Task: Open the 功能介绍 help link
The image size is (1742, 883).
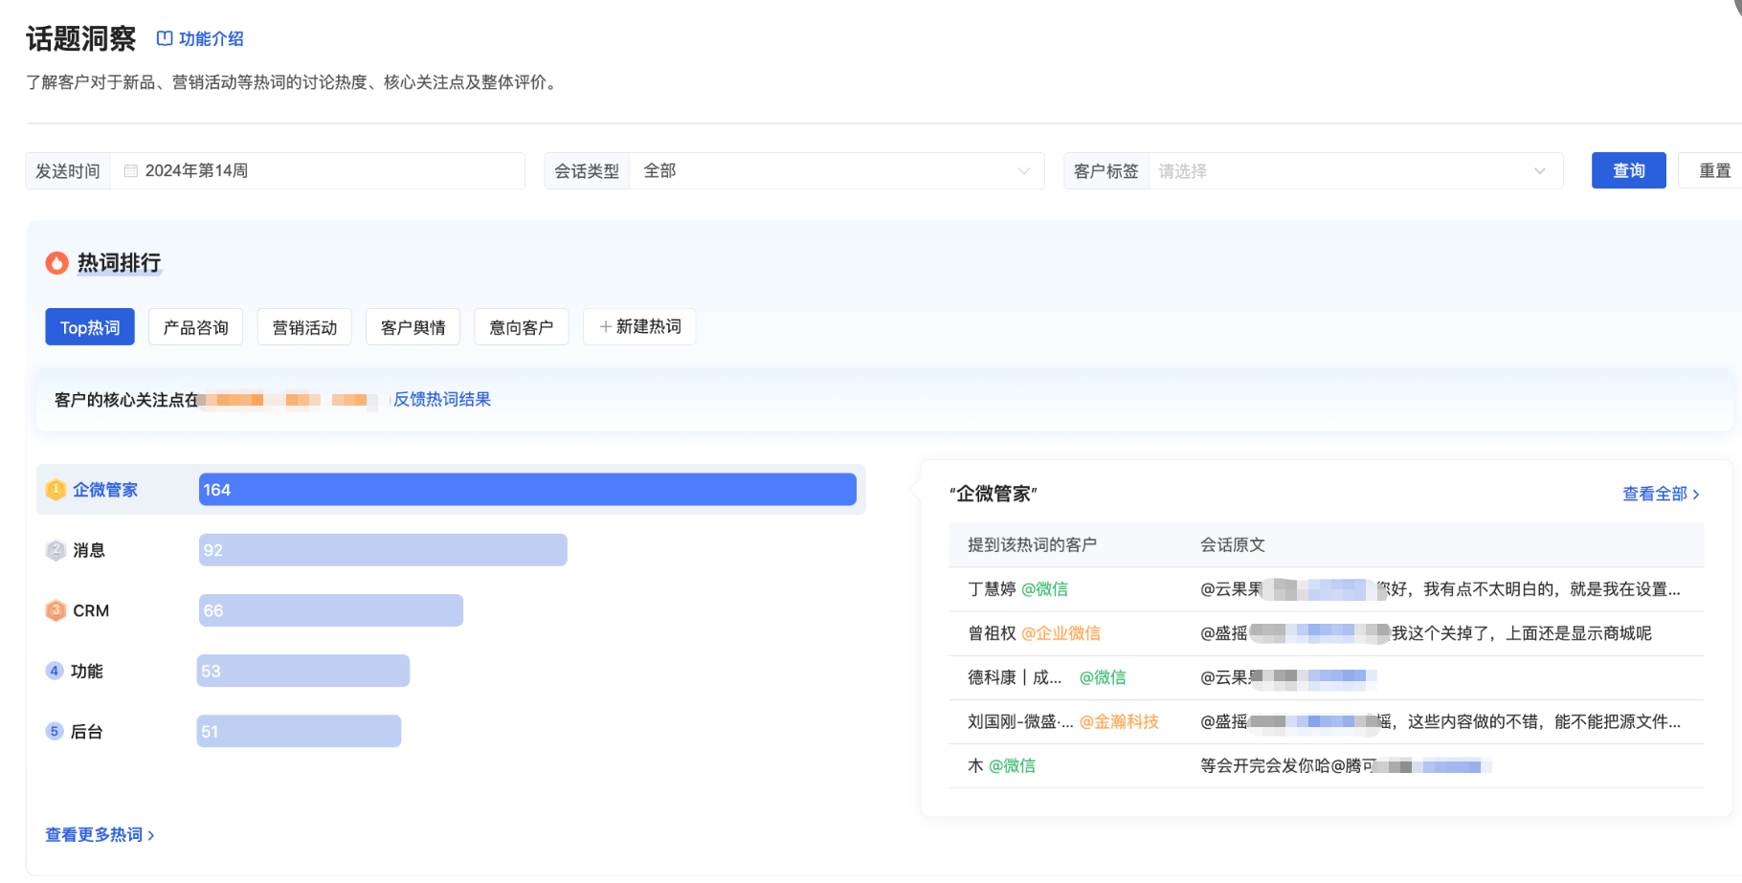Action: coord(200,38)
